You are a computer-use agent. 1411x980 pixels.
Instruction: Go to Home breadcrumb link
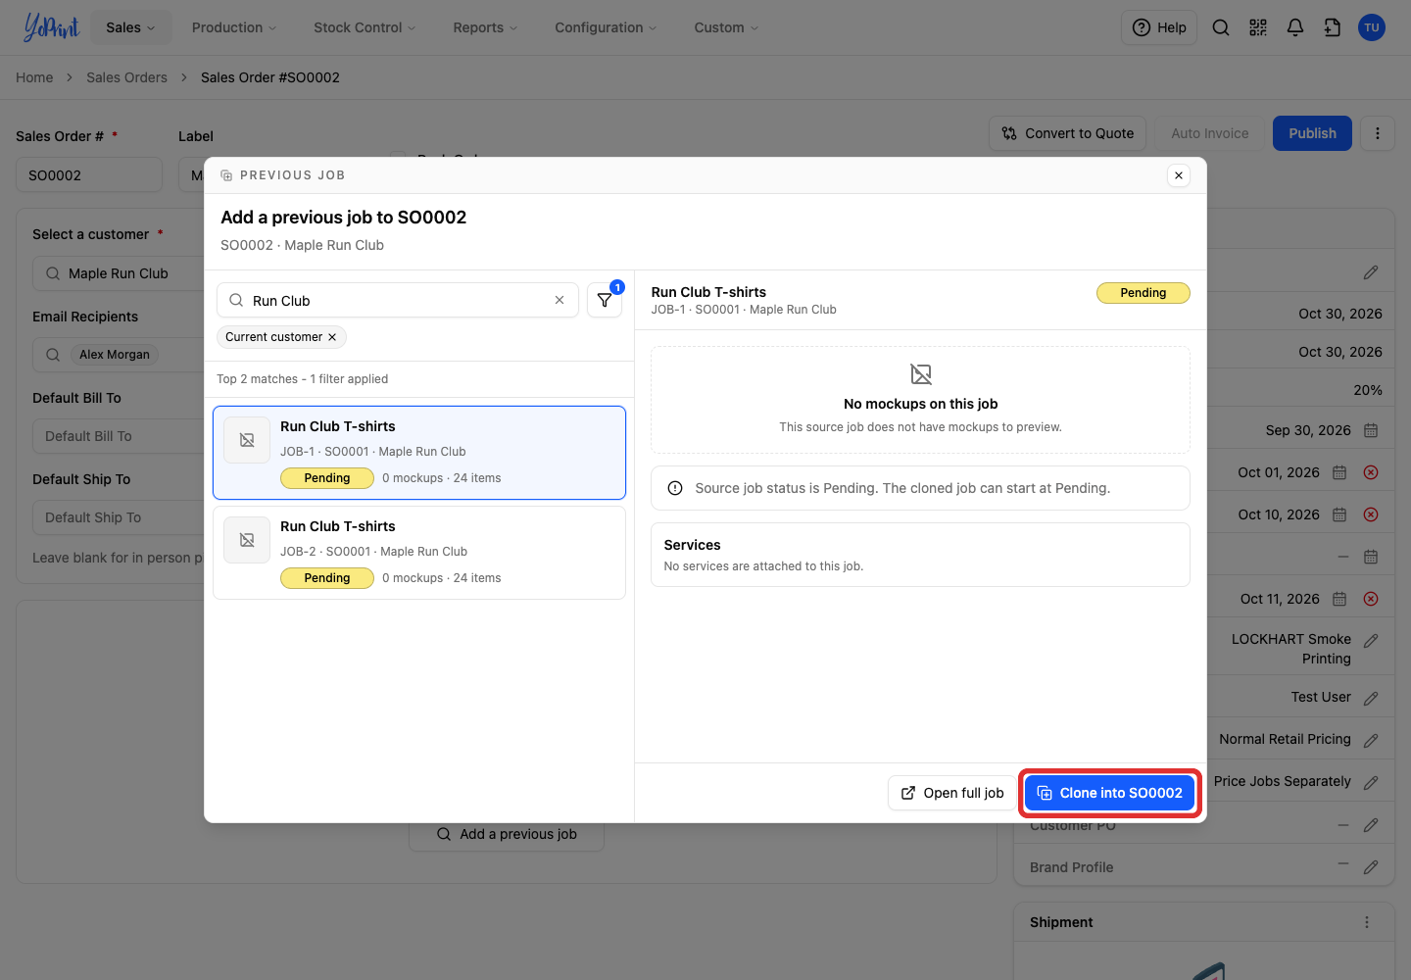point(34,77)
